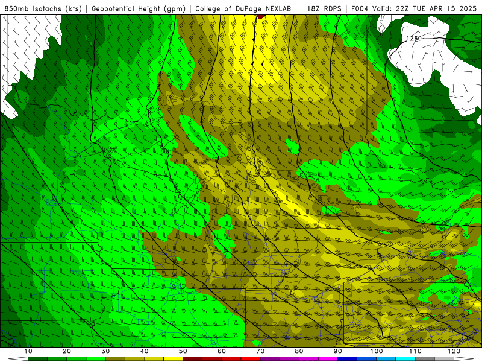Click the bright red 65-70 kts color bar segment
482x362 pixels.
pos(251,359)
